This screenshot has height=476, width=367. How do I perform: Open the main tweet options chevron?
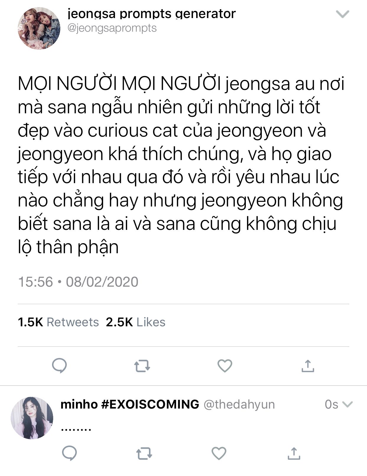pos(343,14)
